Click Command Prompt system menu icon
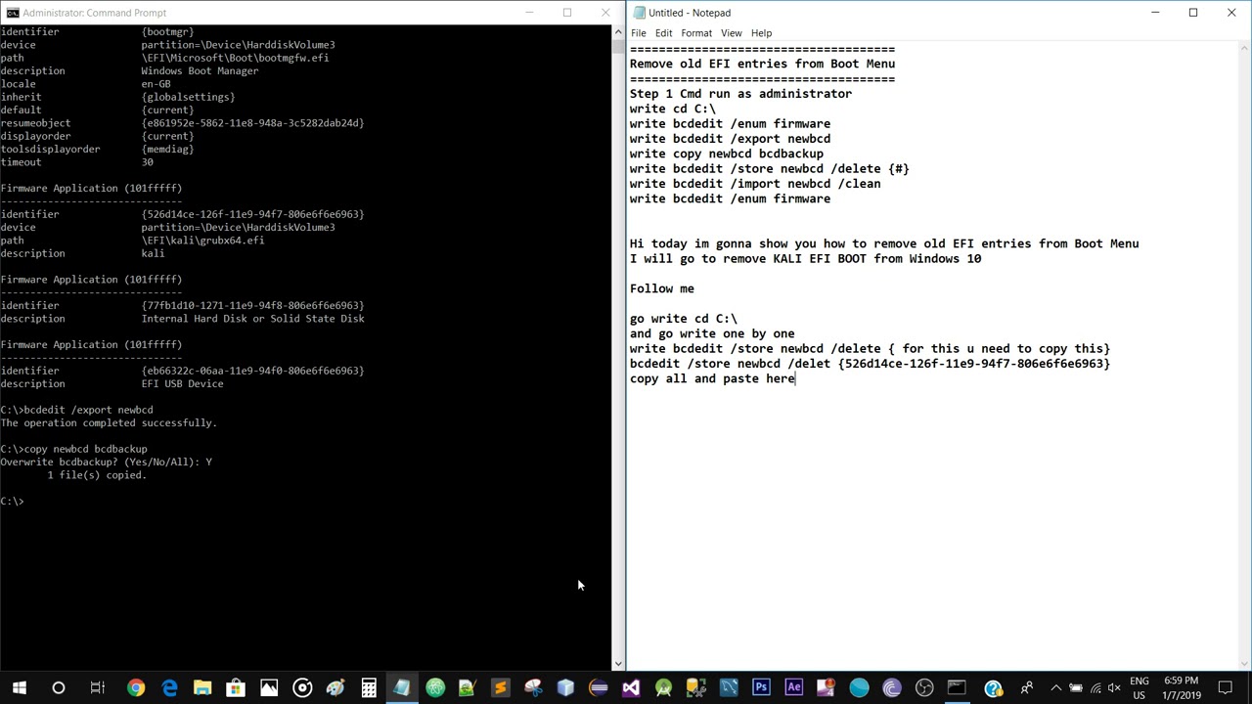Viewport: 1252px width, 704px height. 12,13
